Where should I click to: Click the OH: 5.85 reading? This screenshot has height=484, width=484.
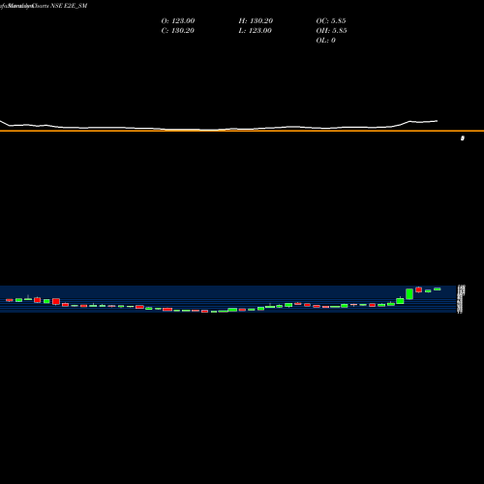pos(331,31)
